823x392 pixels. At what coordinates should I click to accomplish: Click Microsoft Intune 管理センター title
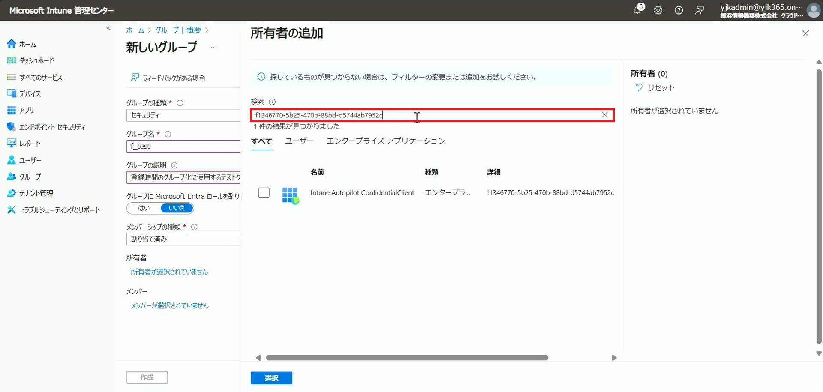pyautogui.click(x=61, y=10)
